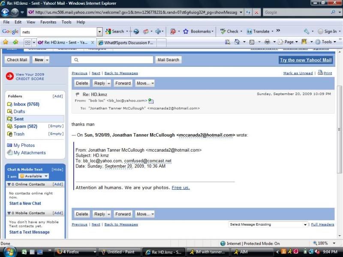Open the Favorites star icon in toolbar
The width and height of the screenshot is (343, 257).
pyautogui.click(x=6, y=42)
